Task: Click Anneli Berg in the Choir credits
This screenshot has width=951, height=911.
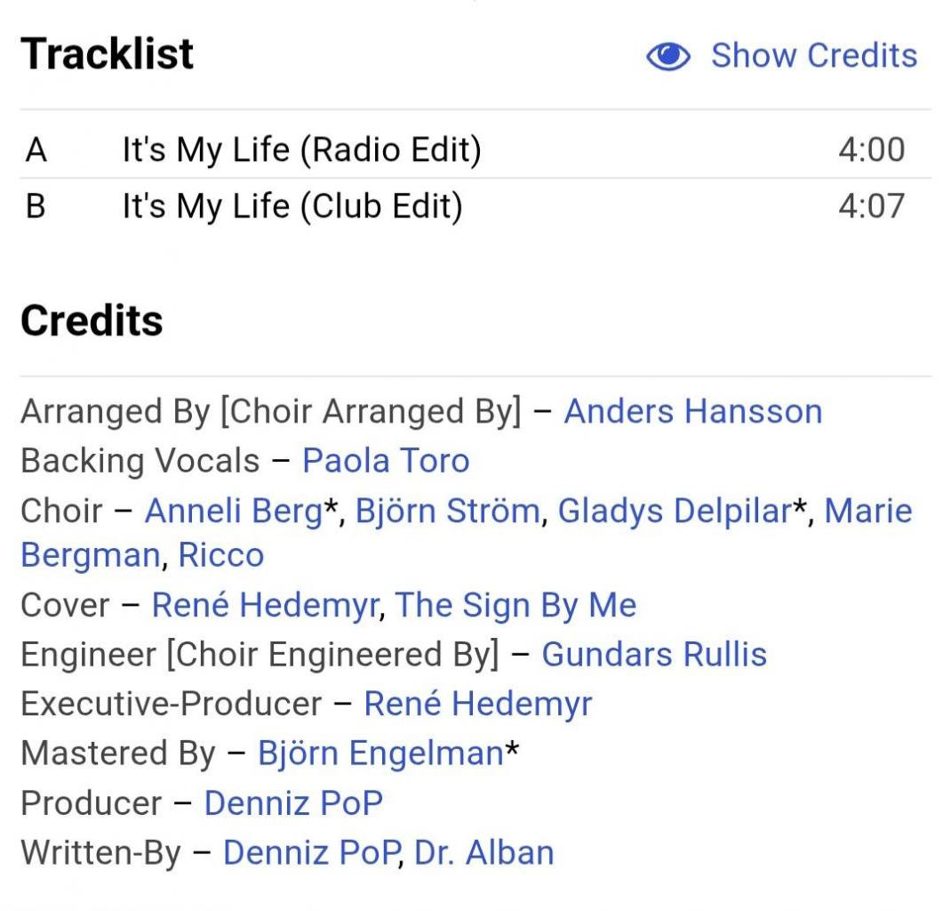Action: [233, 512]
